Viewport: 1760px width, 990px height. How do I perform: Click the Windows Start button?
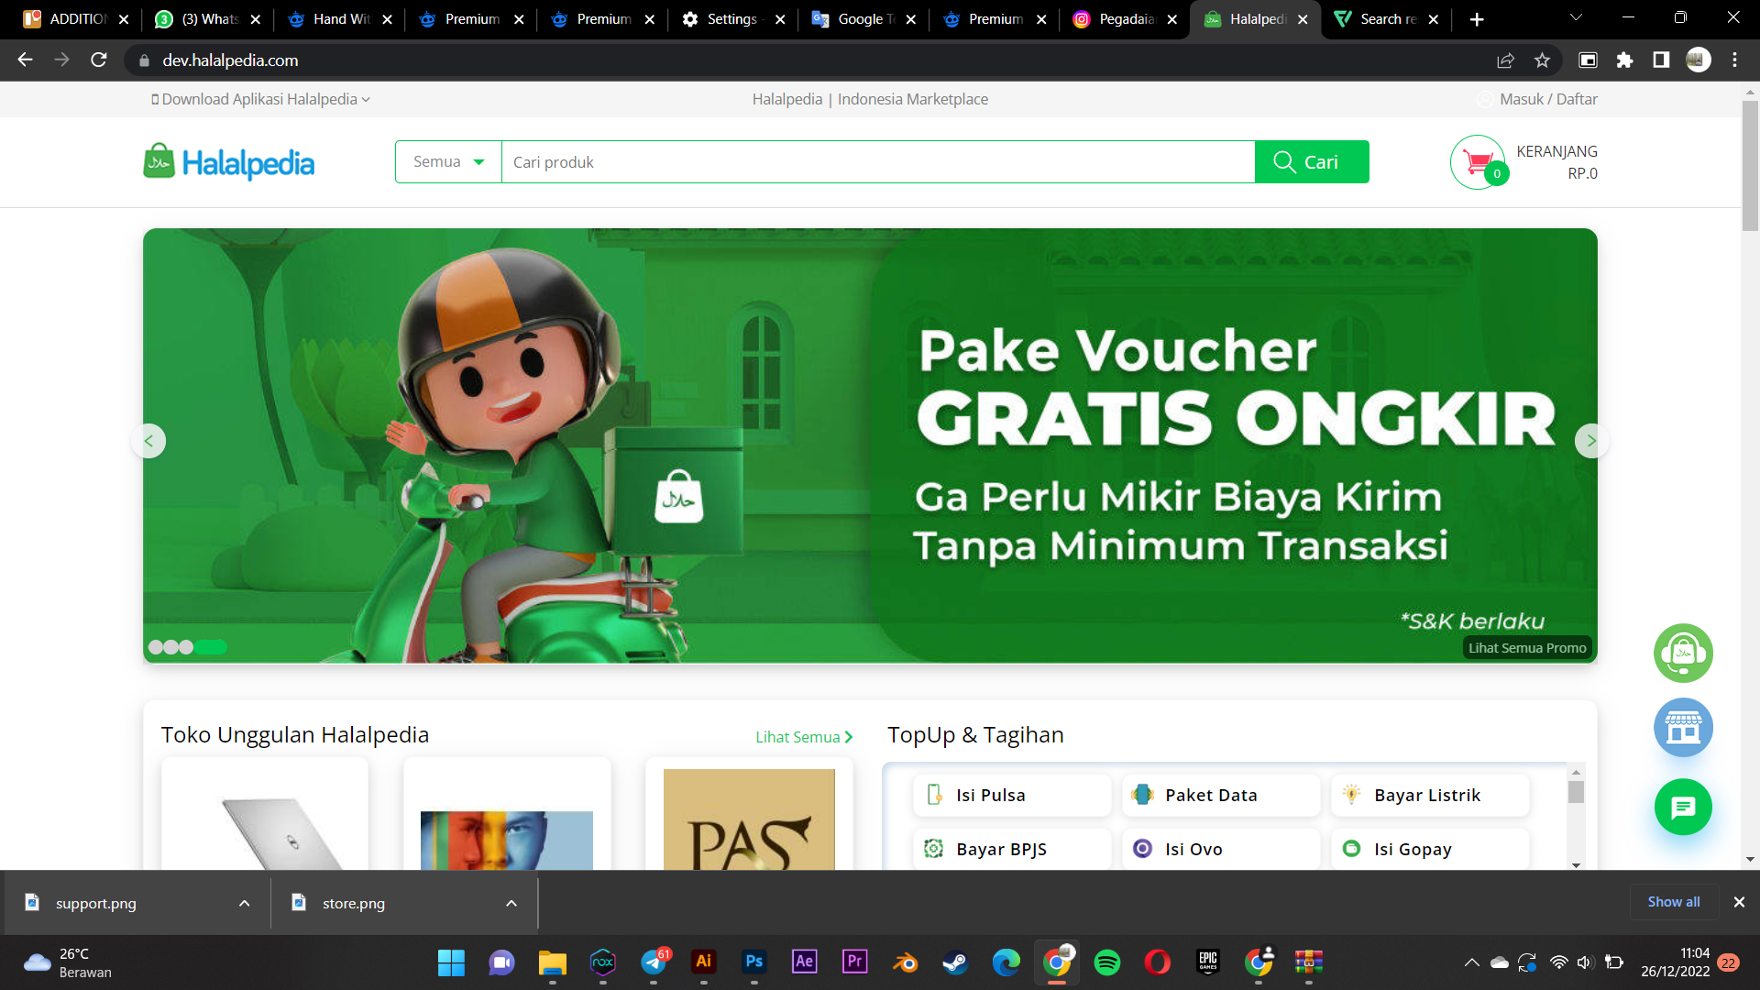click(x=451, y=962)
